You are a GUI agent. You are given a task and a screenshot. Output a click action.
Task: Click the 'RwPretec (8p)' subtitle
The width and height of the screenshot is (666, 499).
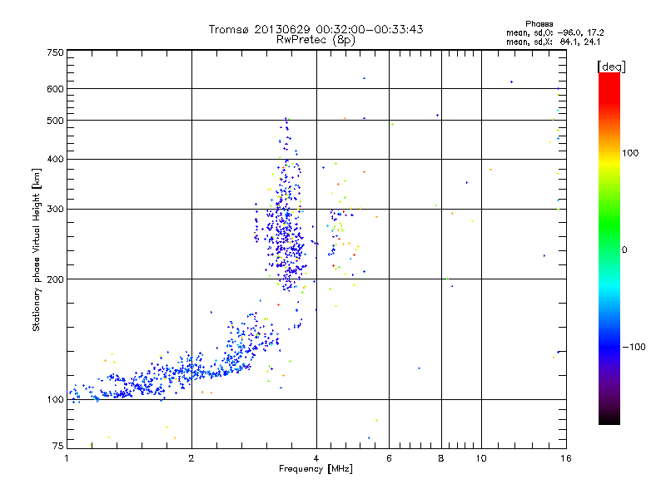point(316,40)
